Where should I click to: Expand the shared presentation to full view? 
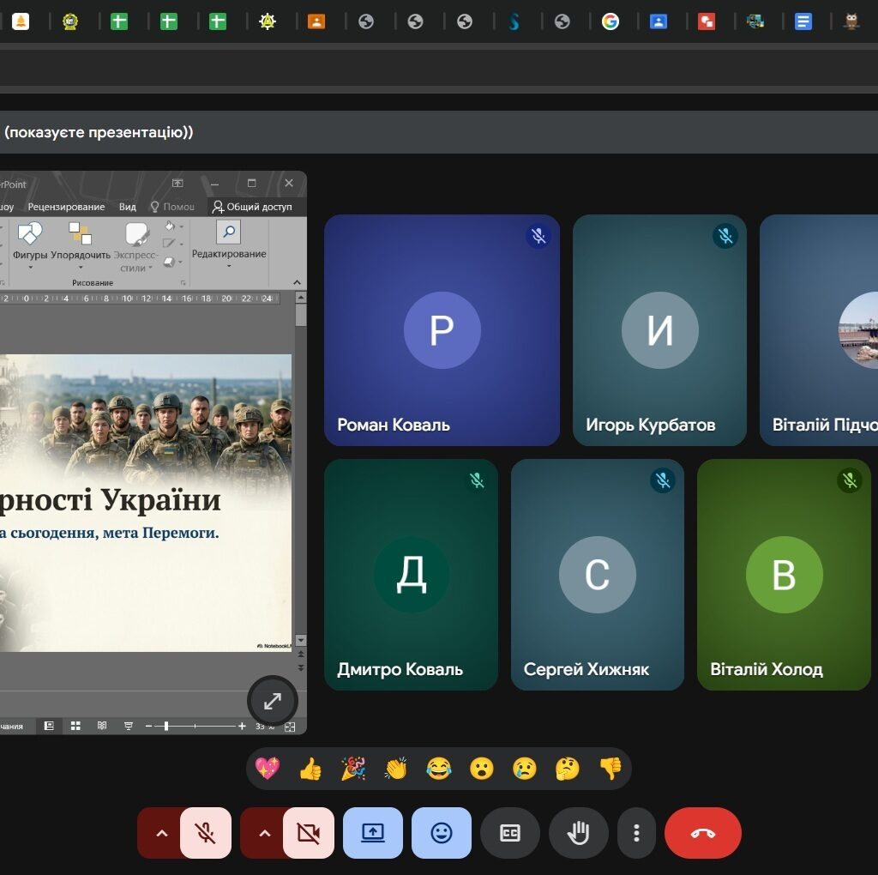point(273,701)
